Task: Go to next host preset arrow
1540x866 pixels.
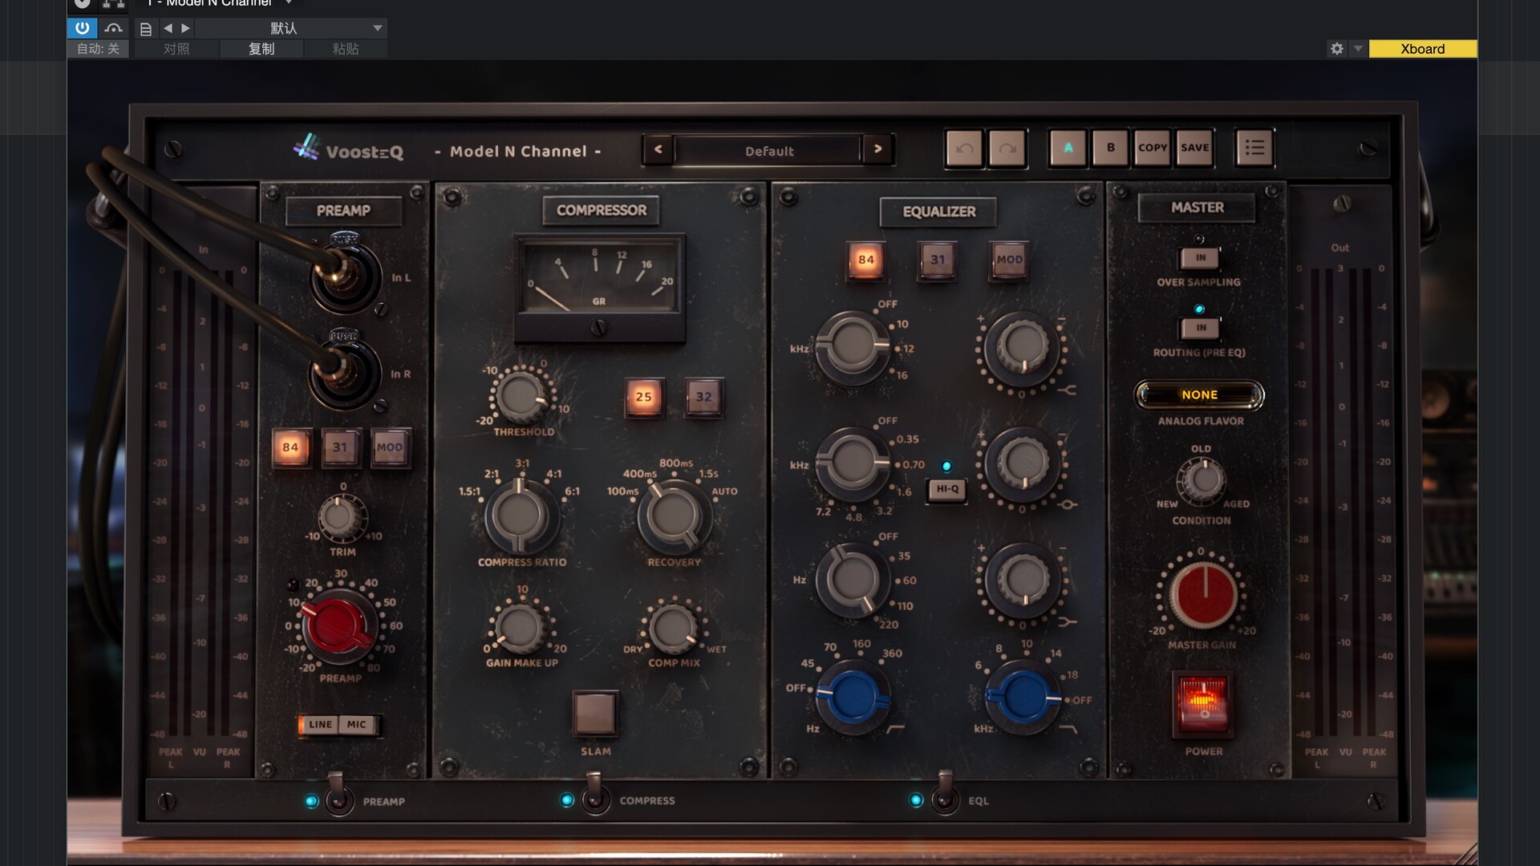Action: 186,28
